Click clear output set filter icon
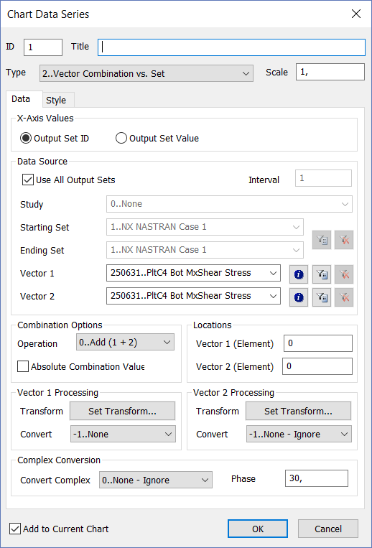The height and width of the screenshot is (548, 372). tap(344, 240)
